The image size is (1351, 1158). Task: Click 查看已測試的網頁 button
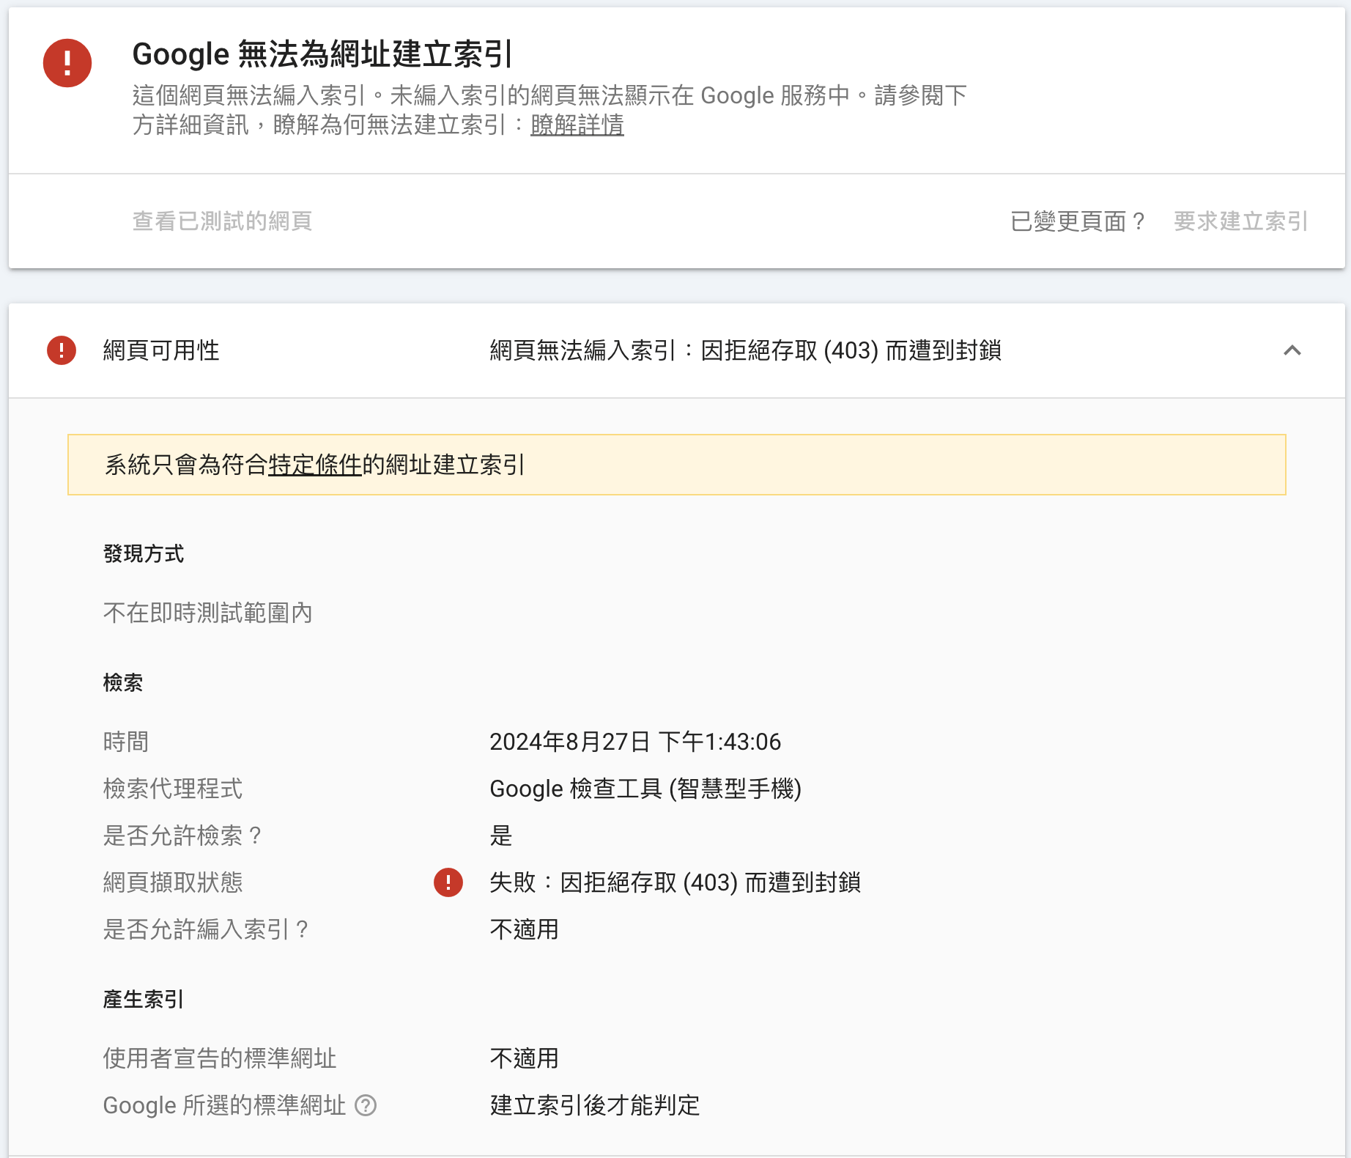click(223, 221)
